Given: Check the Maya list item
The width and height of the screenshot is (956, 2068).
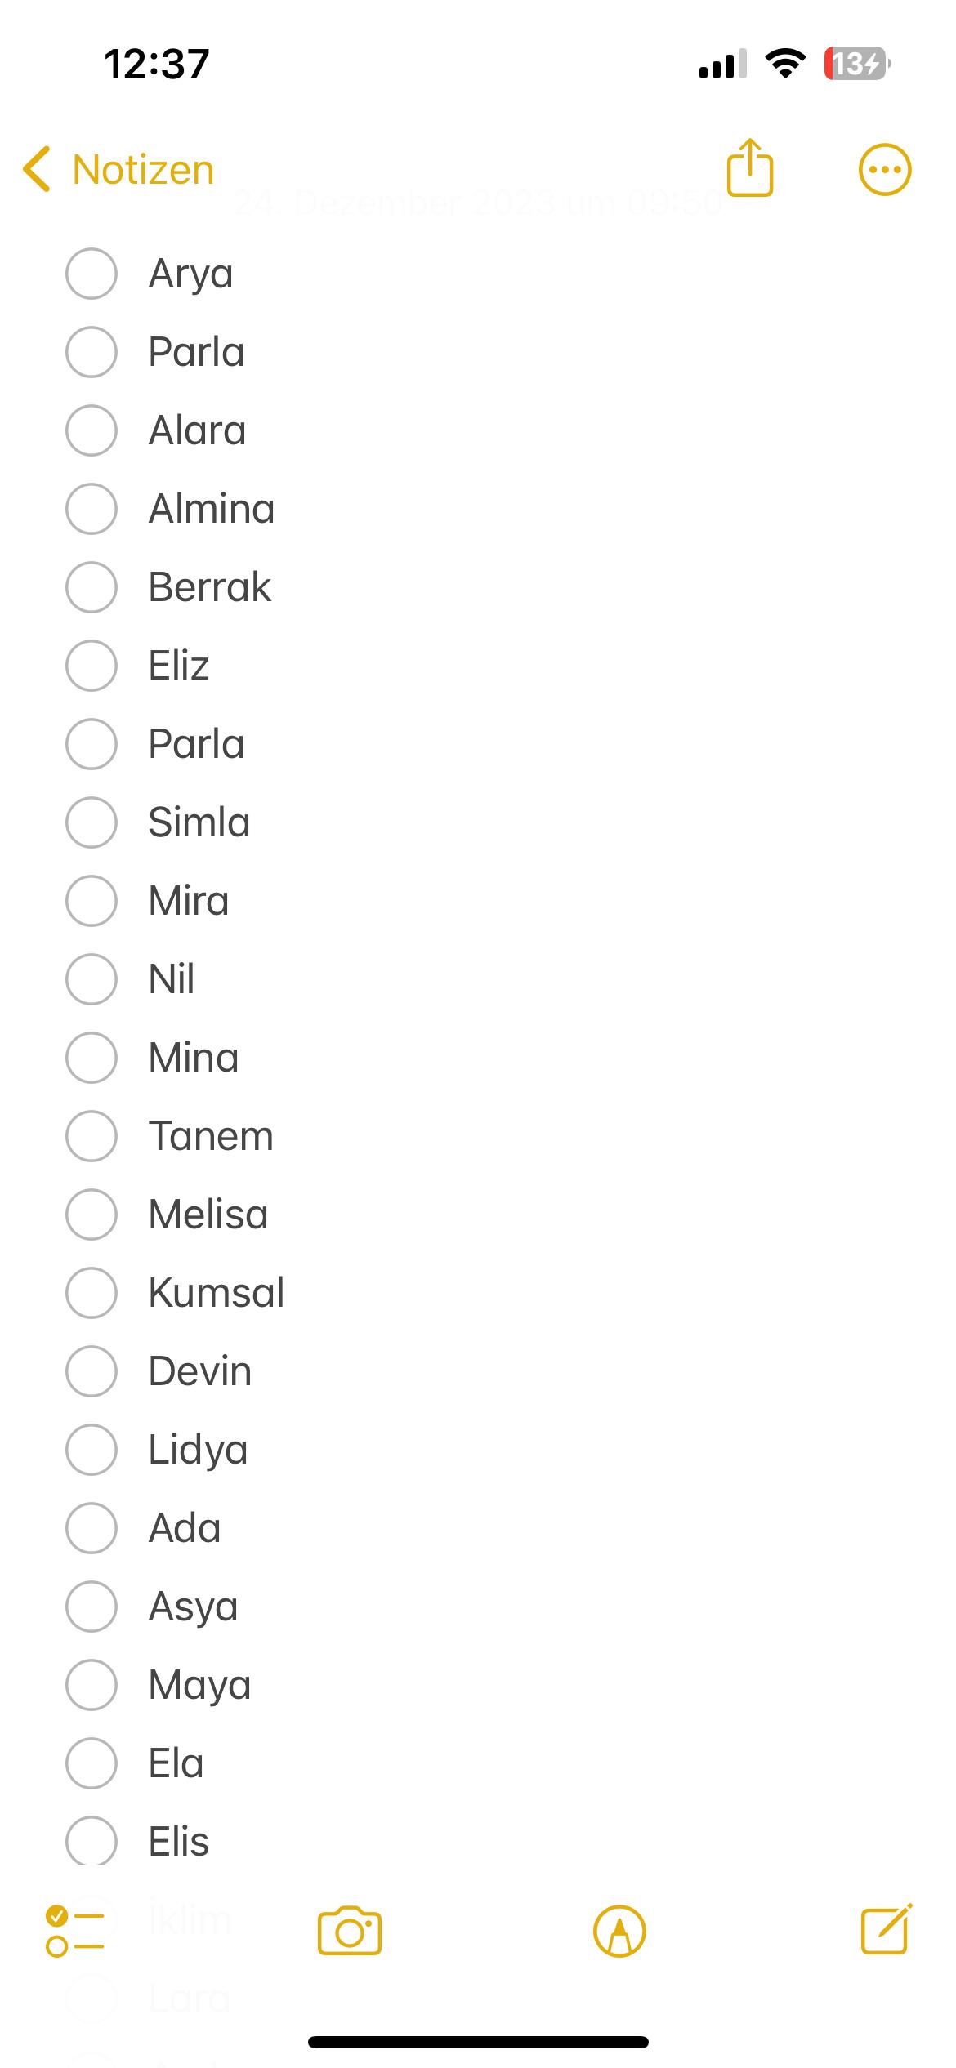Looking at the screenshot, I should pos(91,1685).
